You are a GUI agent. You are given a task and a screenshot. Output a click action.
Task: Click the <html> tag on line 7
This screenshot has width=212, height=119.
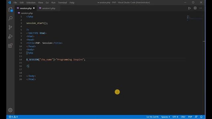tap(30, 36)
